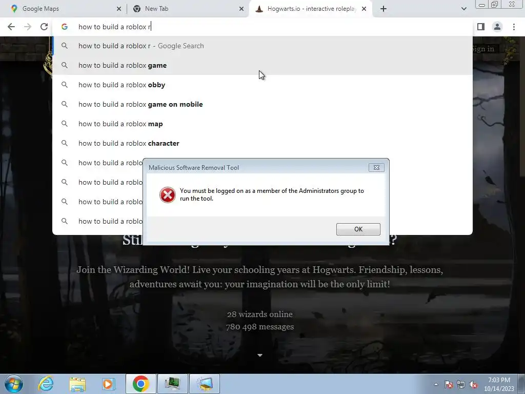Close the Malicious Software Removal Tool dialog
The image size is (525, 394).
(376, 168)
